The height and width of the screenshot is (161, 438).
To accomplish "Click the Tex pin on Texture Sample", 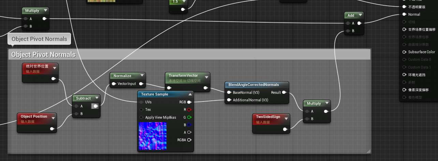I will (142, 109).
